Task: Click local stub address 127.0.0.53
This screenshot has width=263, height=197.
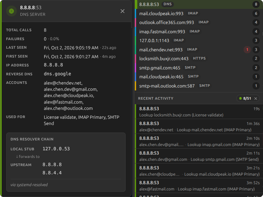Action: [56, 149]
